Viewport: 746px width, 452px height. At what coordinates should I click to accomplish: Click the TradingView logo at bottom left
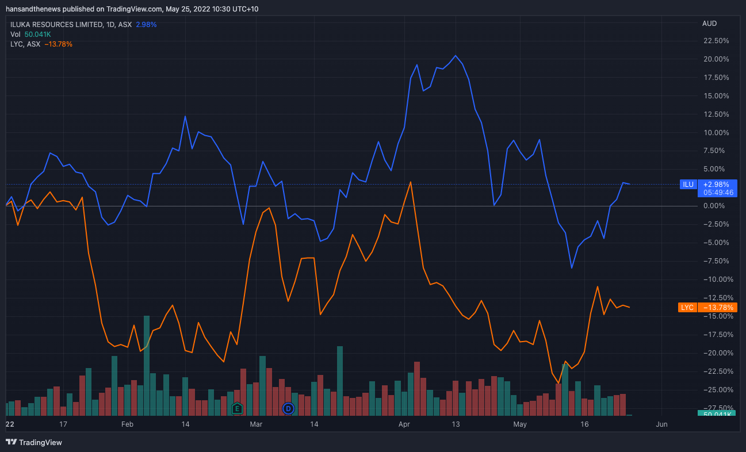pos(33,442)
